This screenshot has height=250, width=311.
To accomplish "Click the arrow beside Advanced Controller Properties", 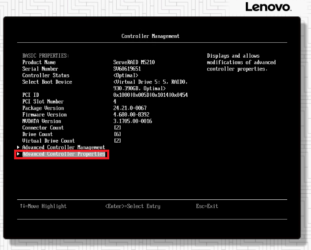I will point(18,154).
